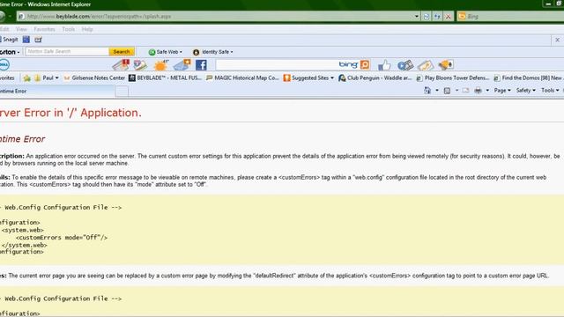
Task: Click the Dell logo icon
Action: [4, 64]
